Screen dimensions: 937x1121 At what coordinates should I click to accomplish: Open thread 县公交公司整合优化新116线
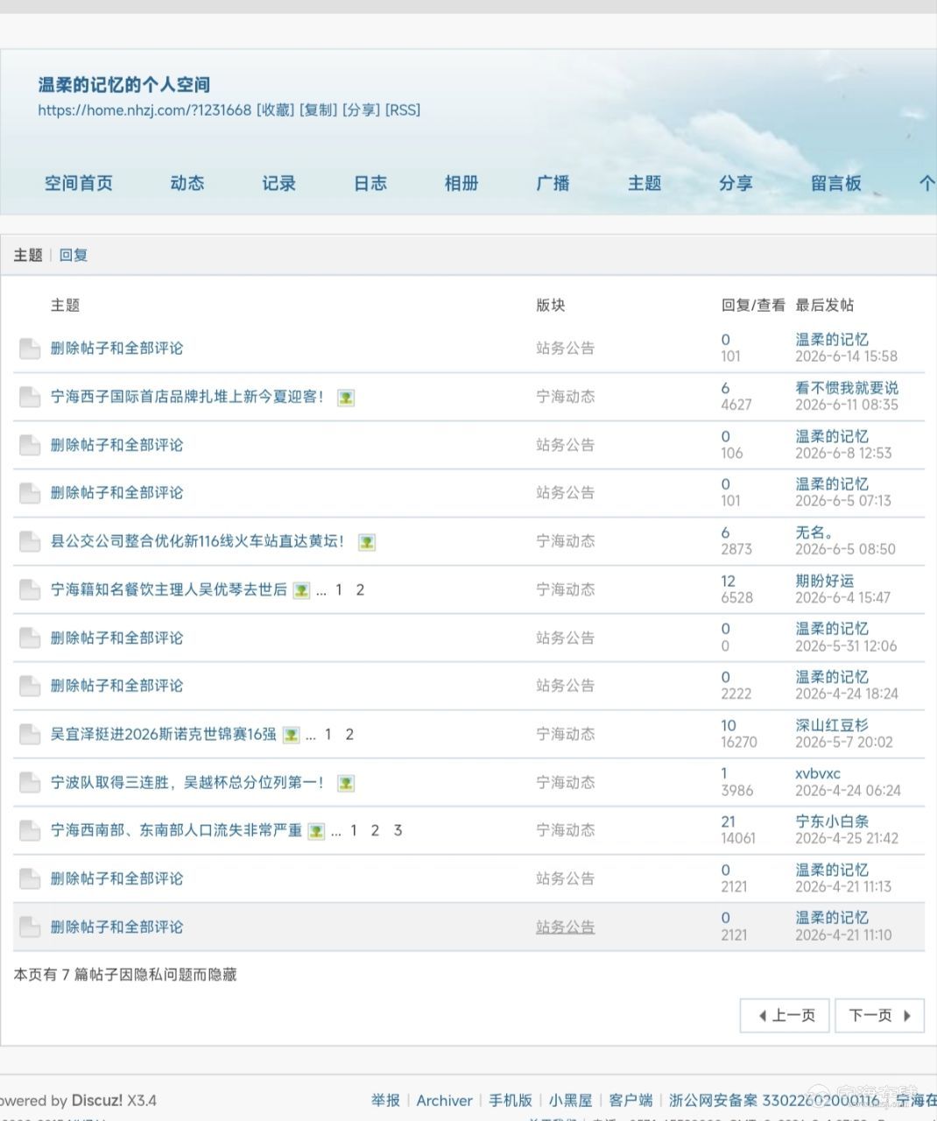[x=198, y=541]
